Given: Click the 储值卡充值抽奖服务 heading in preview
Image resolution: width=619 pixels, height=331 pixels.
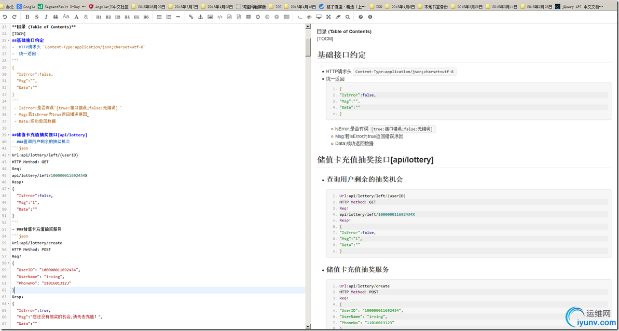Looking at the screenshot, I should pos(357,270).
